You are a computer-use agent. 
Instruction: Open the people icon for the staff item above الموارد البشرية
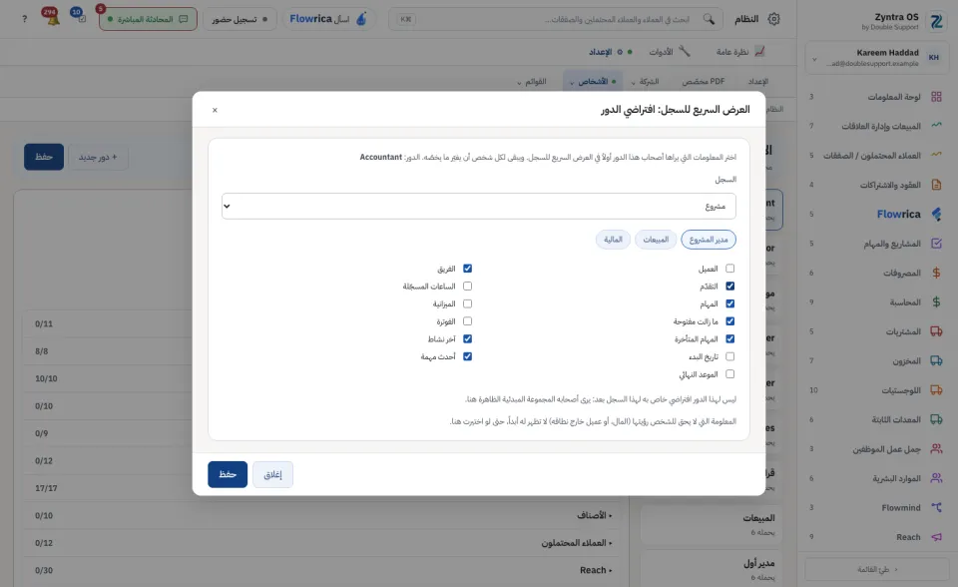(936, 449)
